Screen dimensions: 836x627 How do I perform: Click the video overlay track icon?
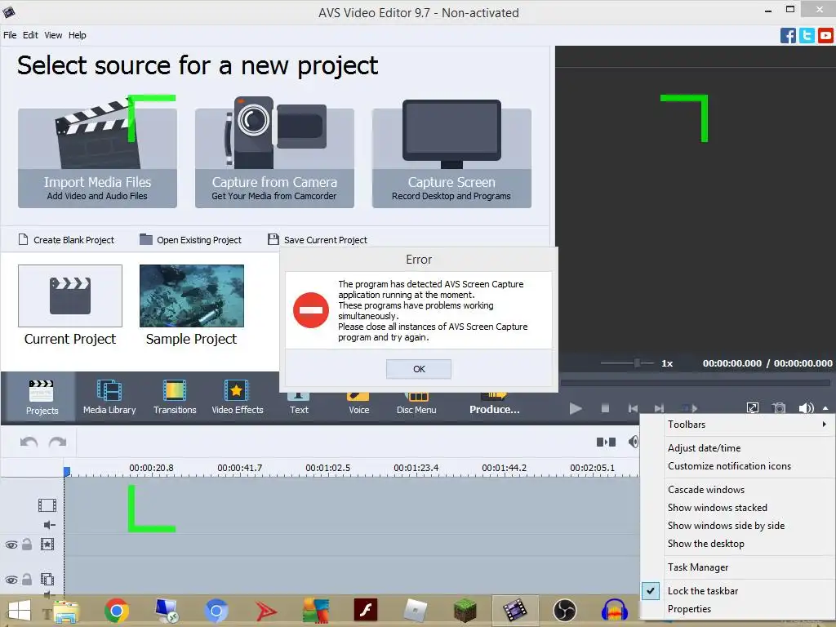click(x=47, y=579)
